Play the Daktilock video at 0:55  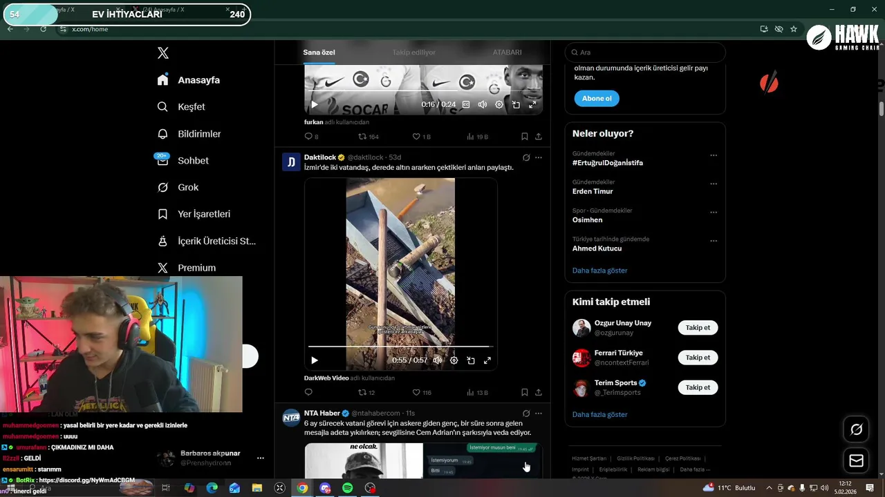[x=314, y=360]
